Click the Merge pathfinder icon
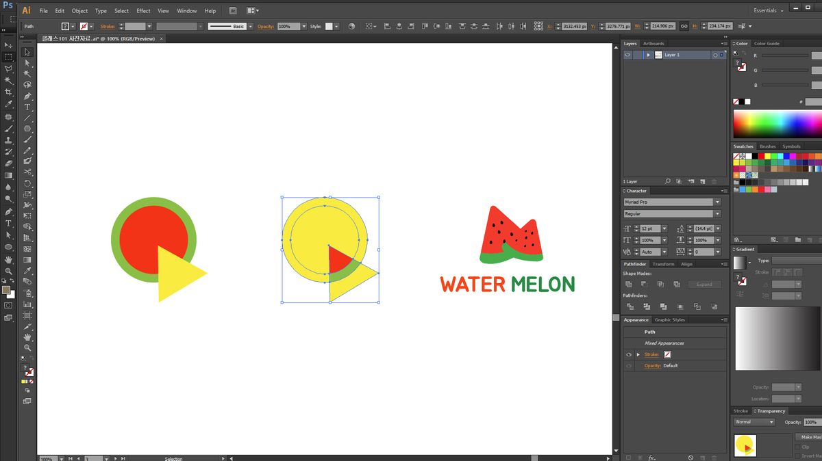 [662, 306]
